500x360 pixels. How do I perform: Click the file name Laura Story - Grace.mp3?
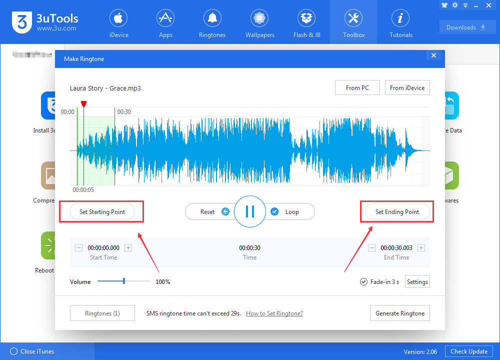105,88
